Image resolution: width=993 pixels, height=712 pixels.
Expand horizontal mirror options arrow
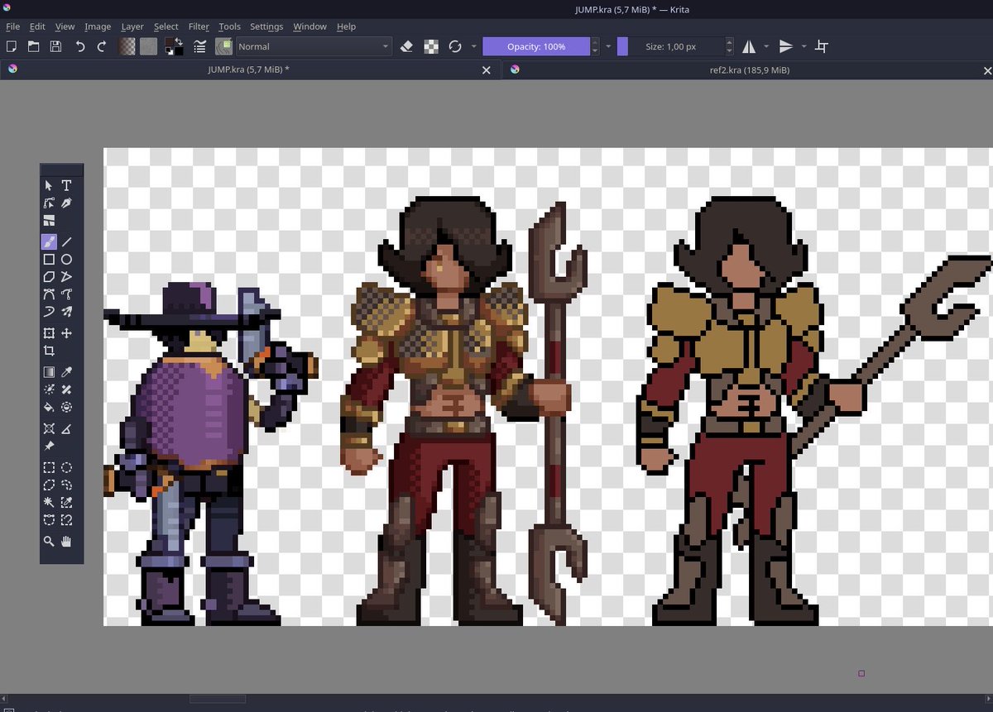[x=766, y=46]
